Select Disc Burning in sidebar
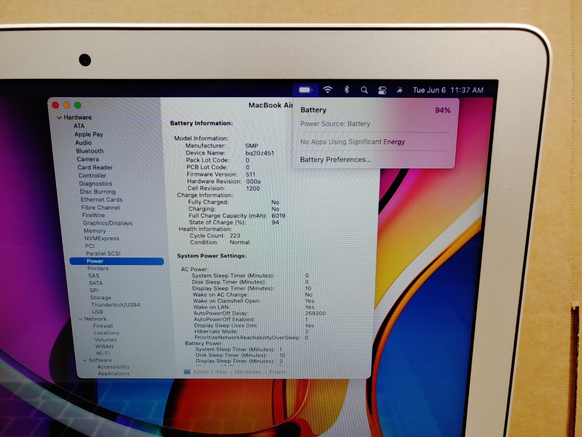Image resolution: width=582 pixels, height=437 pixels. coord(97,192)
